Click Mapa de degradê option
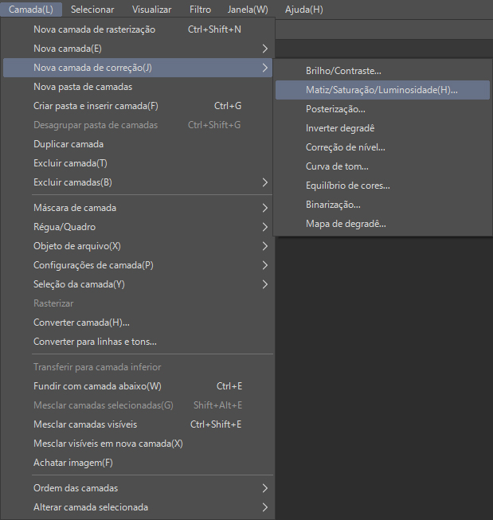 (346, 224)
